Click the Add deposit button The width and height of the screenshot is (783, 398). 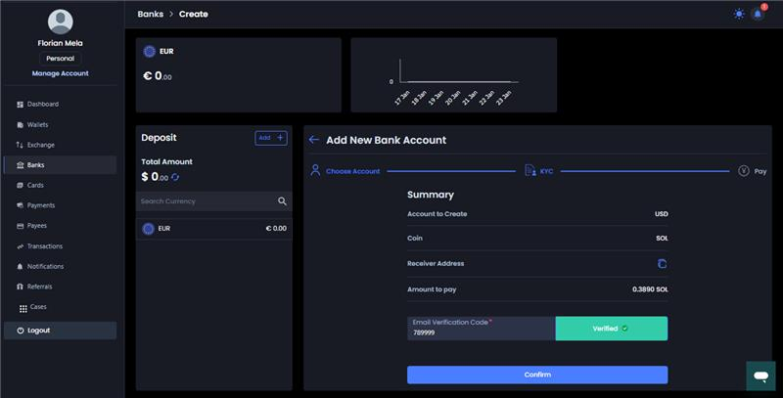[x=271, y=138]
